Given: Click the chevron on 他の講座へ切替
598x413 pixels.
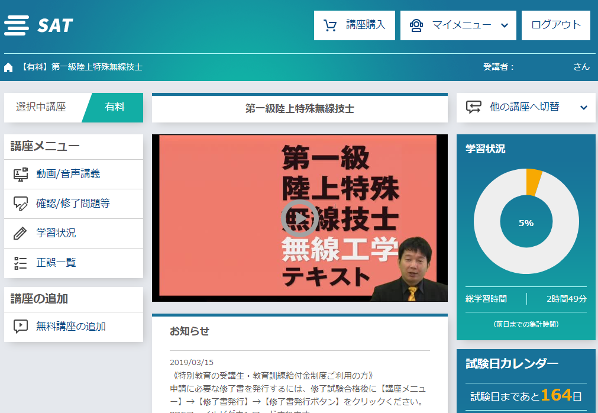Looking at the screenshot, I should (583, 108).
